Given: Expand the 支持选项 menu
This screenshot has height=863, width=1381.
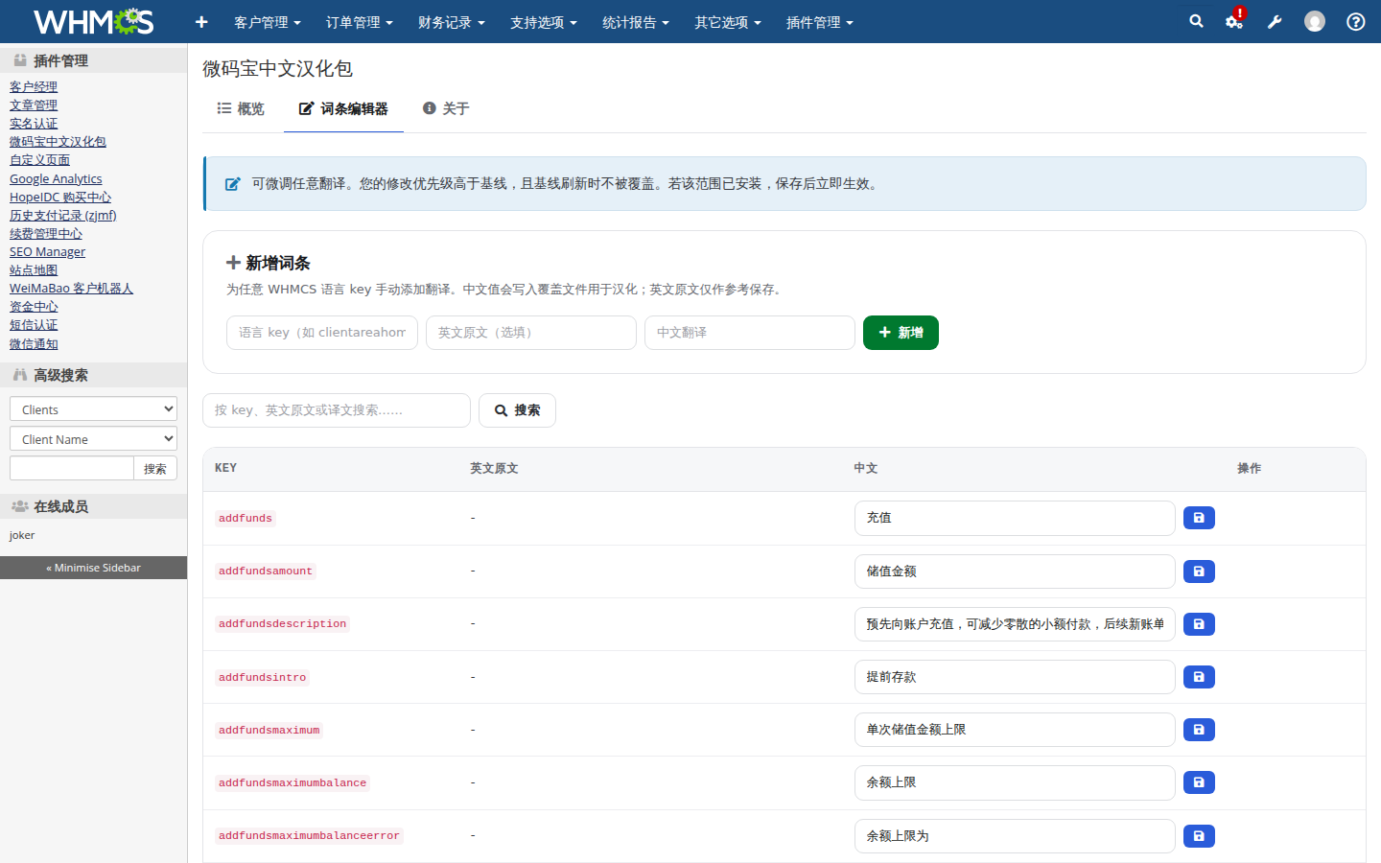Looking at the screenshot, I should coord(544,22).
